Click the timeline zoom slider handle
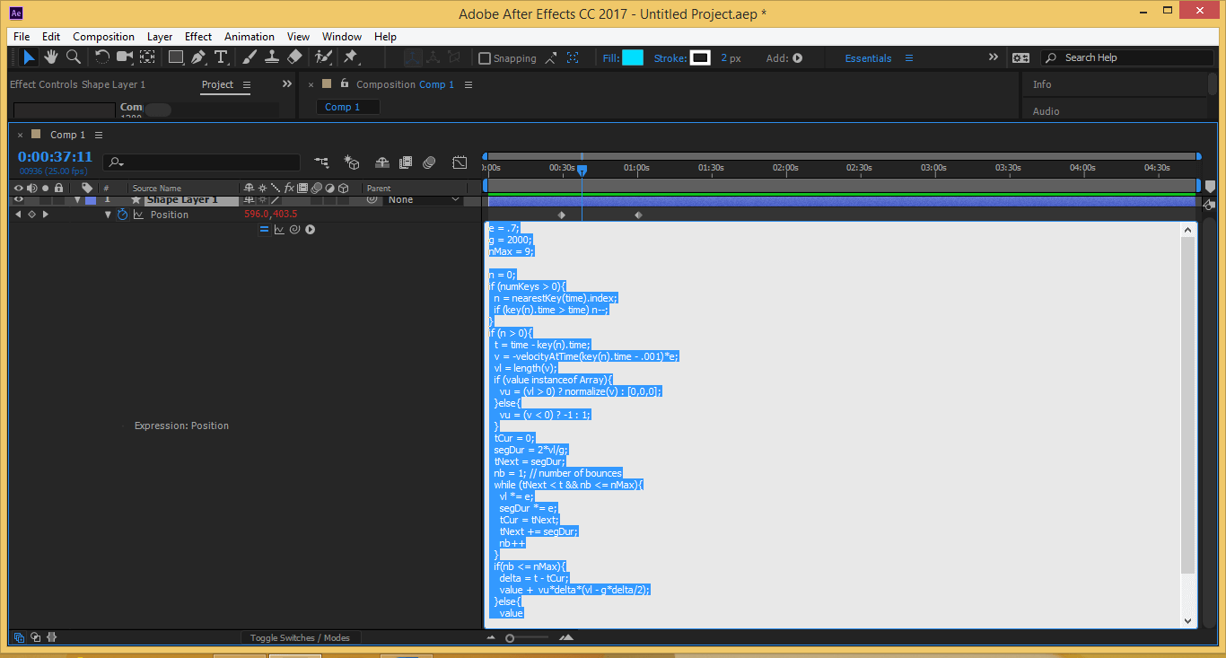This screenshot has height=658, width=1226. click(x=510, y=637)
